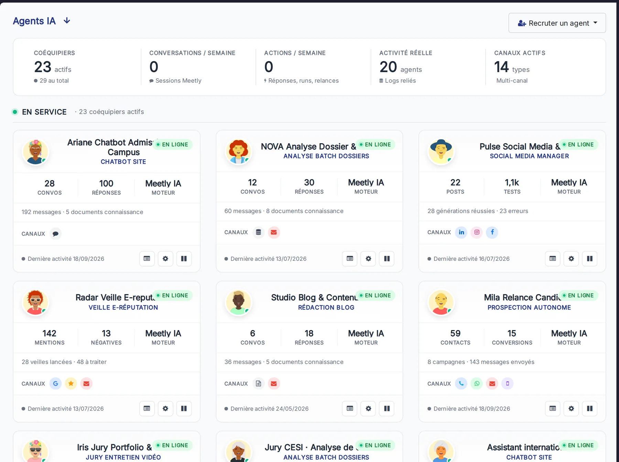Click the phone channel icon on Mila card

[461, 383]
